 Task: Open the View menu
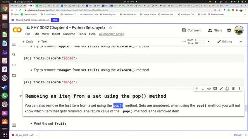45,34
